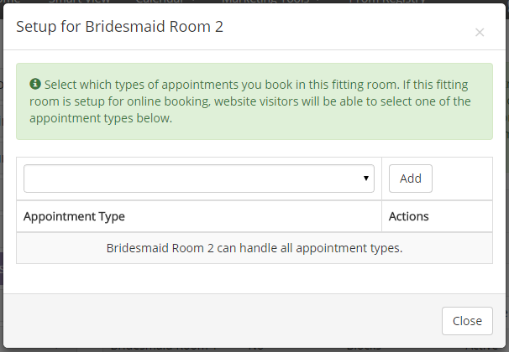Open the appointment type dropdown arrow
This screenshot has height=352, width=509.
366,179
